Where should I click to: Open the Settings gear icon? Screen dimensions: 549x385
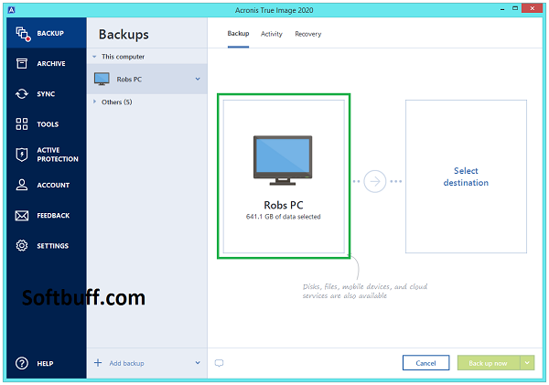coord(22,246)
